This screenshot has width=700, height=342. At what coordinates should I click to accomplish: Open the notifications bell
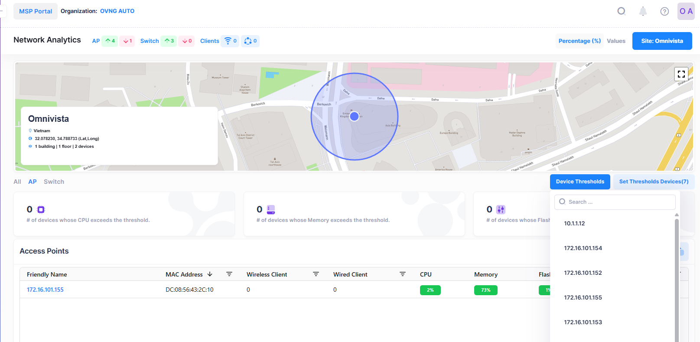click(643, 11)
